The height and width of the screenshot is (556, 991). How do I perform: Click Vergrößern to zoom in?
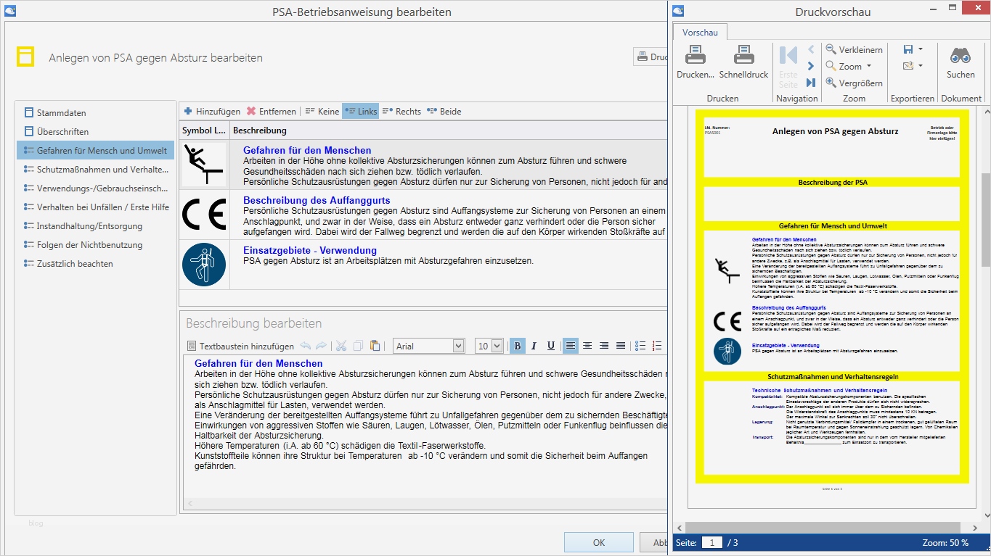tap(854, 83)
